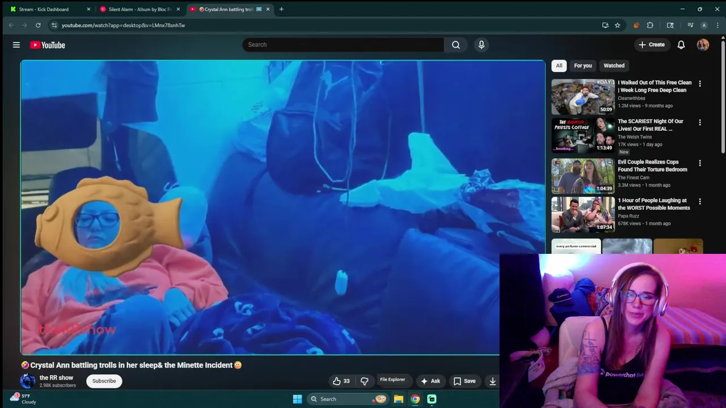The width and height of the screenshot is (726, 408).
Task: Open Chrome from the taskbar
Action: [x=415, y=399]
